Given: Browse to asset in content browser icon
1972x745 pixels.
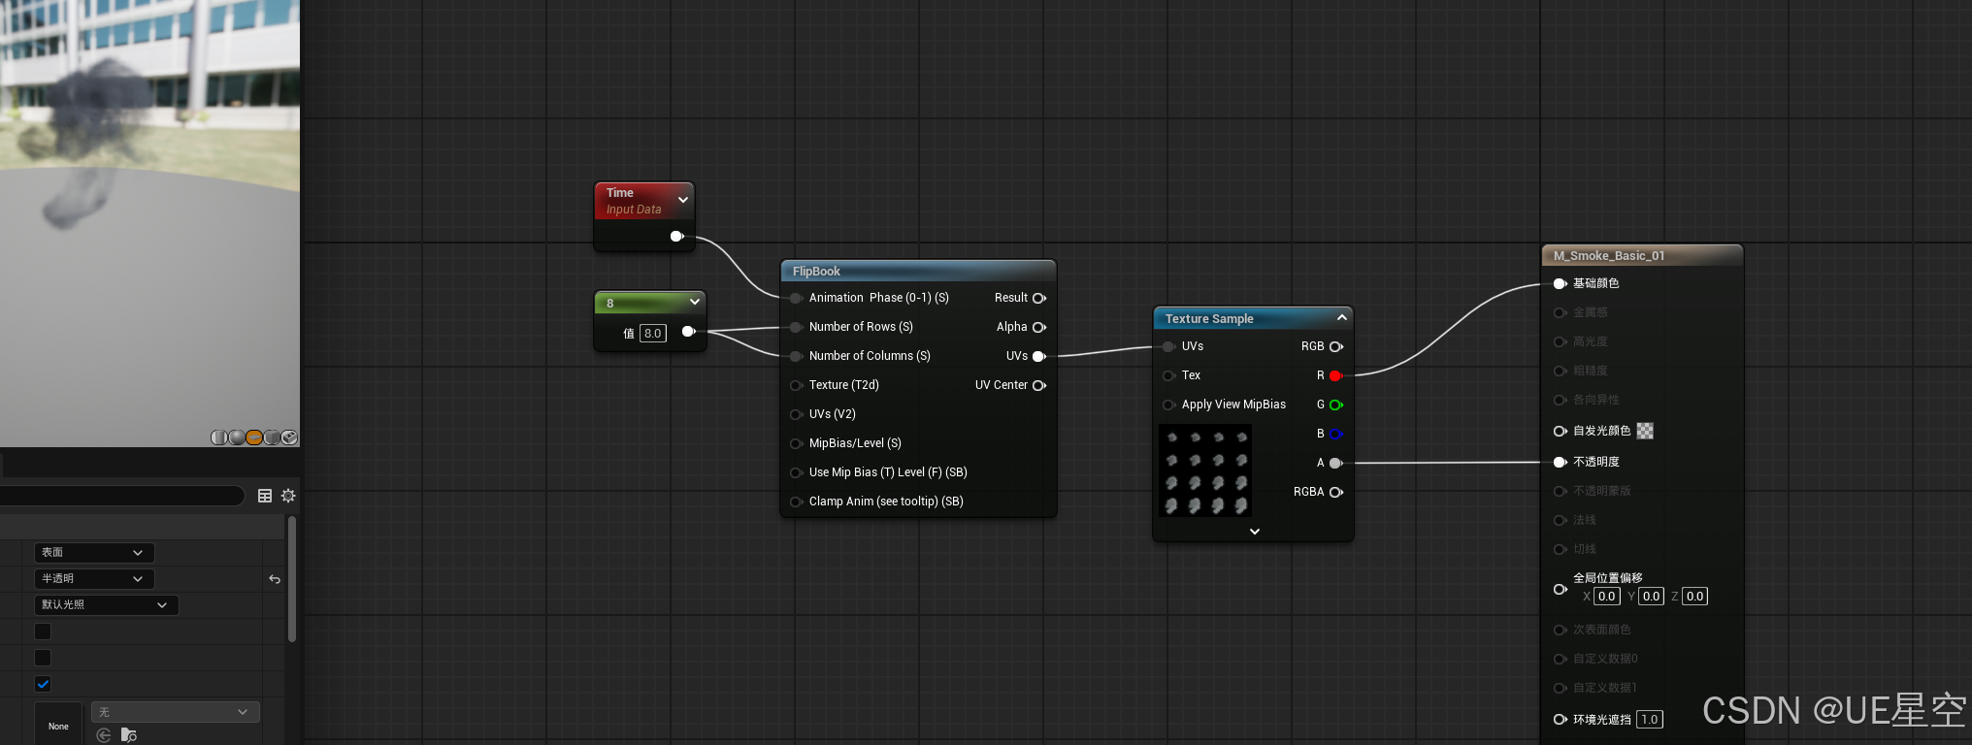Looking at the screenshot, I should tap(128, 735).
